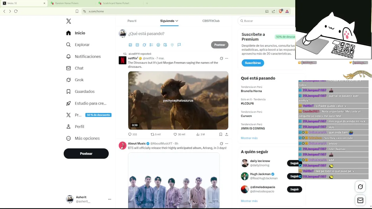The height and width of the screenshot is (209, 372).
Task: Open the BTS group photo
Action: (174, 181)
